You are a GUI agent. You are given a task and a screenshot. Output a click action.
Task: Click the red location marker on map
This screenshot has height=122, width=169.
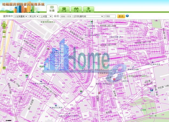click(x=114, y=79)
